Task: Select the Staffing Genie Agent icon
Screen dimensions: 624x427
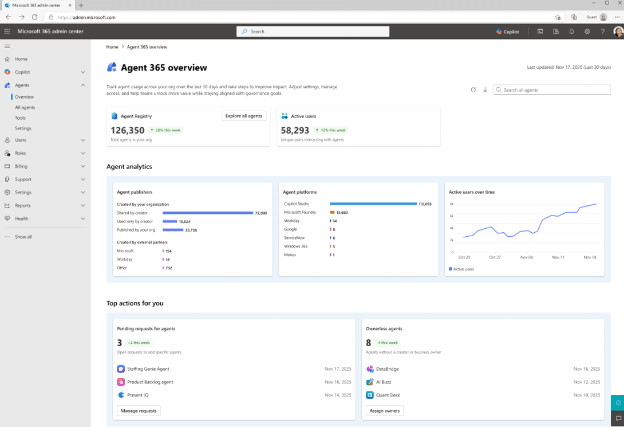Action: pyautogui.click(x=120, y=369)
